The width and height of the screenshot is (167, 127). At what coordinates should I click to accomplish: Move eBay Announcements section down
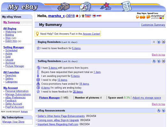pos(163,110)
